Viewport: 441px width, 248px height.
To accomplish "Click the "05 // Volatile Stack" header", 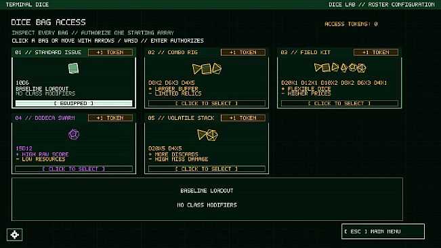I will [181, 118].
